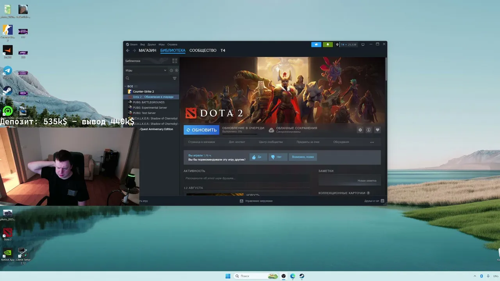Choose Возможно, позже for recommendation
Screen dimensions: 500x281
303,157
